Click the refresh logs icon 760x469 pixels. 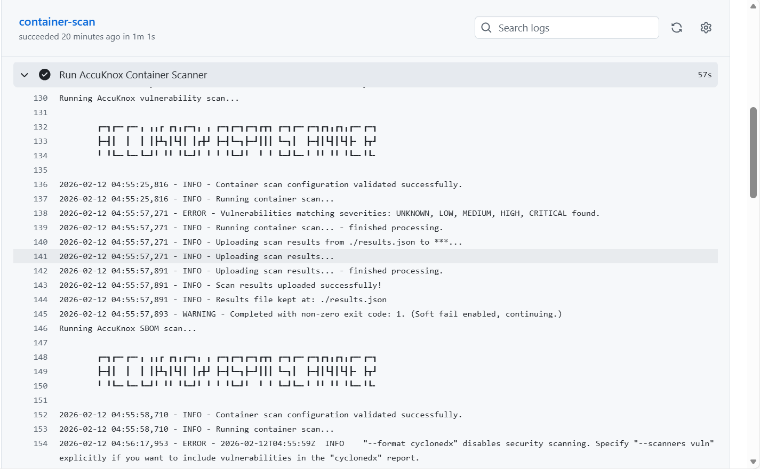coord(676,28)
